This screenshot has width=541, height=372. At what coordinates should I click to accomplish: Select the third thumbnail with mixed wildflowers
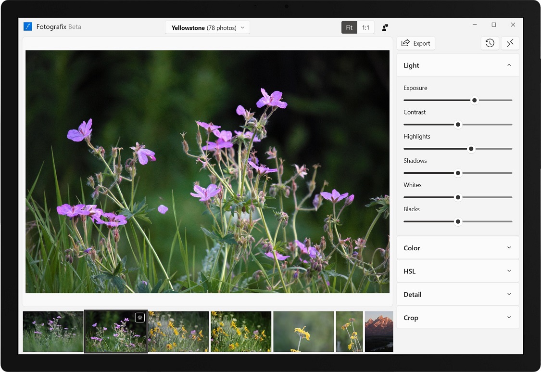(178, 332)
